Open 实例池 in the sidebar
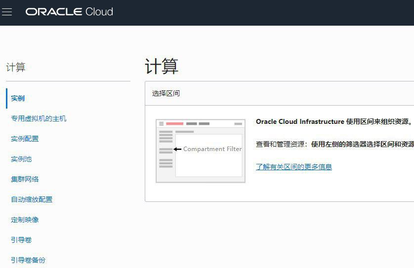The height and width of the screenshot is (268, 414). (x=21, y=159)
